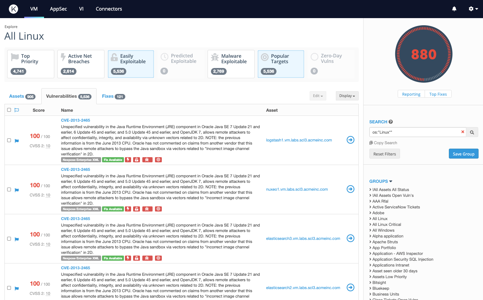This screenshot has width=483, height=300.
Task: Click Copy Search below the search box
Action: [383, 142]
